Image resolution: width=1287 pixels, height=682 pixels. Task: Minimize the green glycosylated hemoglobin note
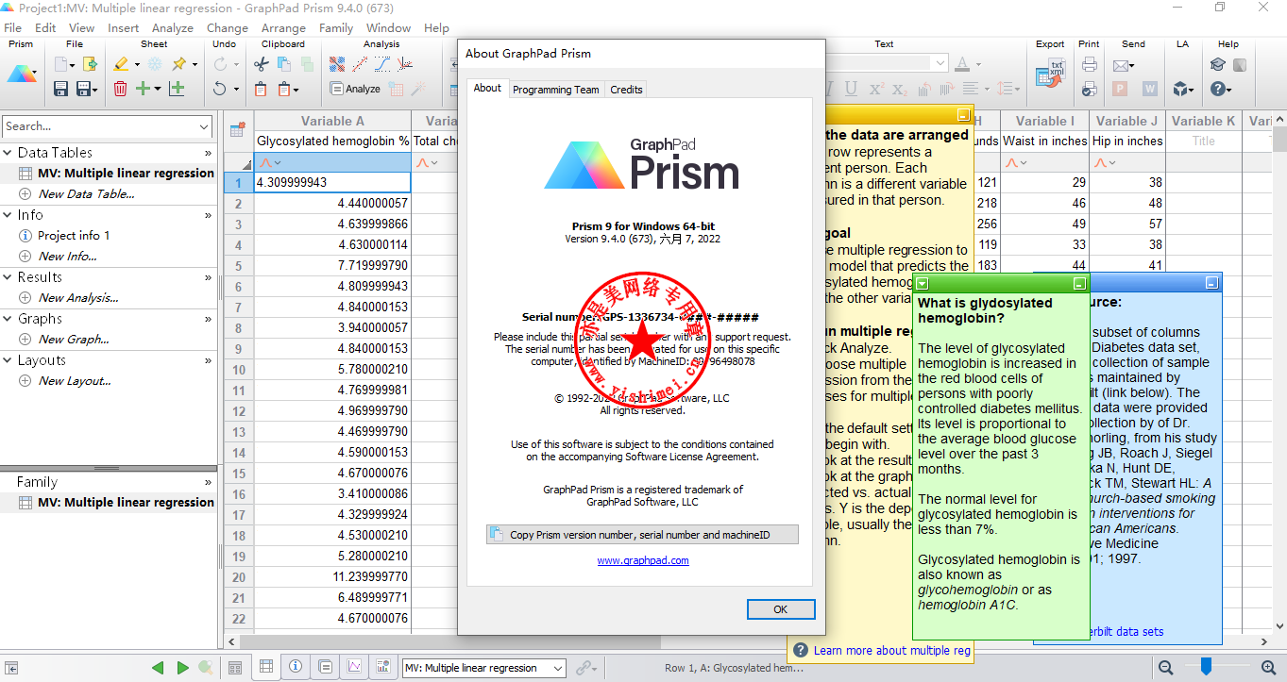tap(1079, 283)
